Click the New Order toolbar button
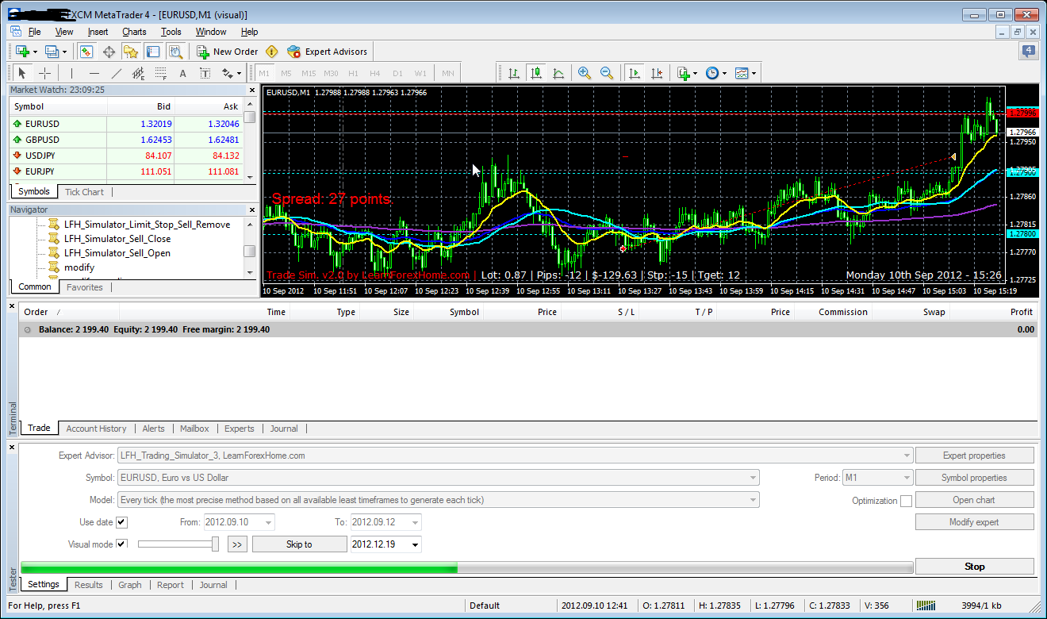This screenshot has width=1047, height=619. [228, 52]
